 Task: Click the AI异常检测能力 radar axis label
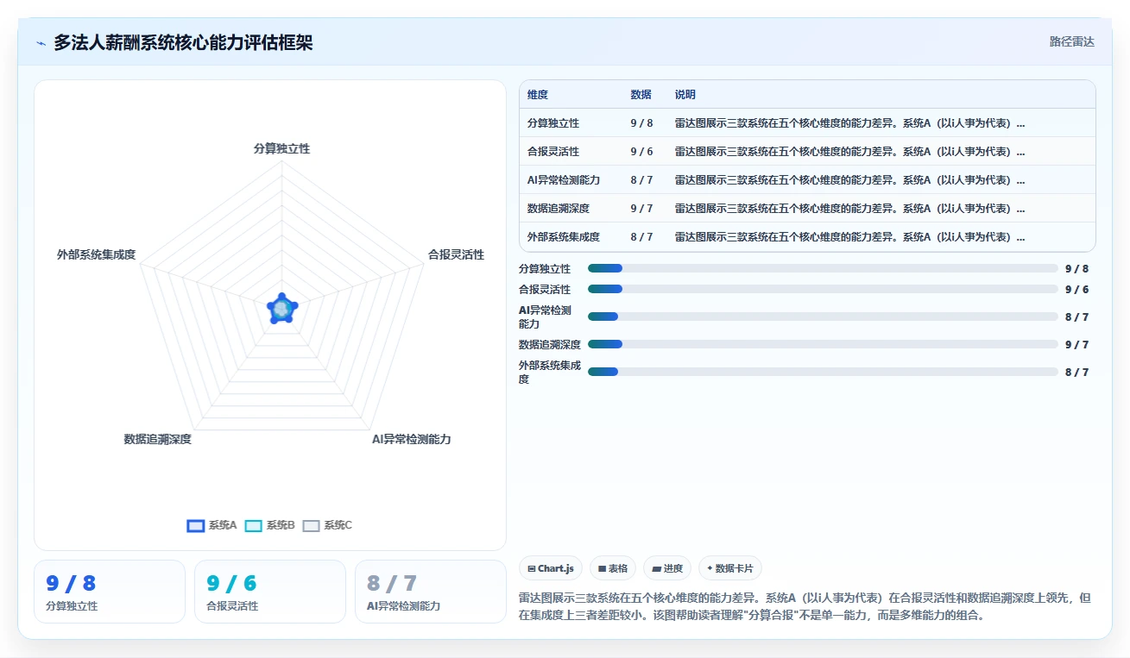411,439
